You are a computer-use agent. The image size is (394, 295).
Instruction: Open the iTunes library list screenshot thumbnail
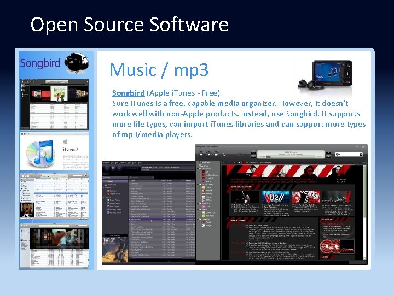pos(54,196)
